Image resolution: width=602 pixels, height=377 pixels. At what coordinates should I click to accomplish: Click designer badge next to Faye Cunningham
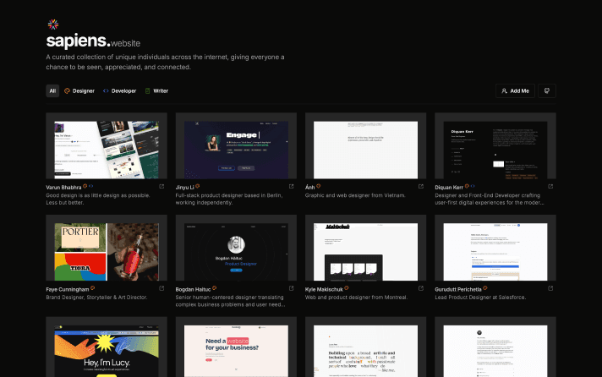tap(92, 288)
